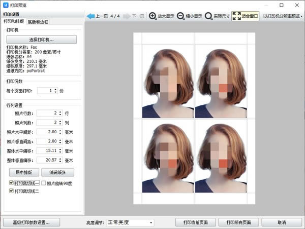305x229 pixels.
Task: Expand the 亮度调节 brightness dropdown
Action: [130, 222]
